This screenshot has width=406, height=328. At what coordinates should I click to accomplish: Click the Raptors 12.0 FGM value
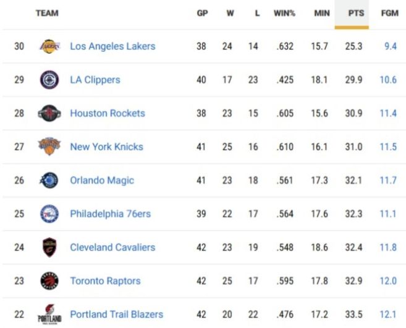pos(389,281)
